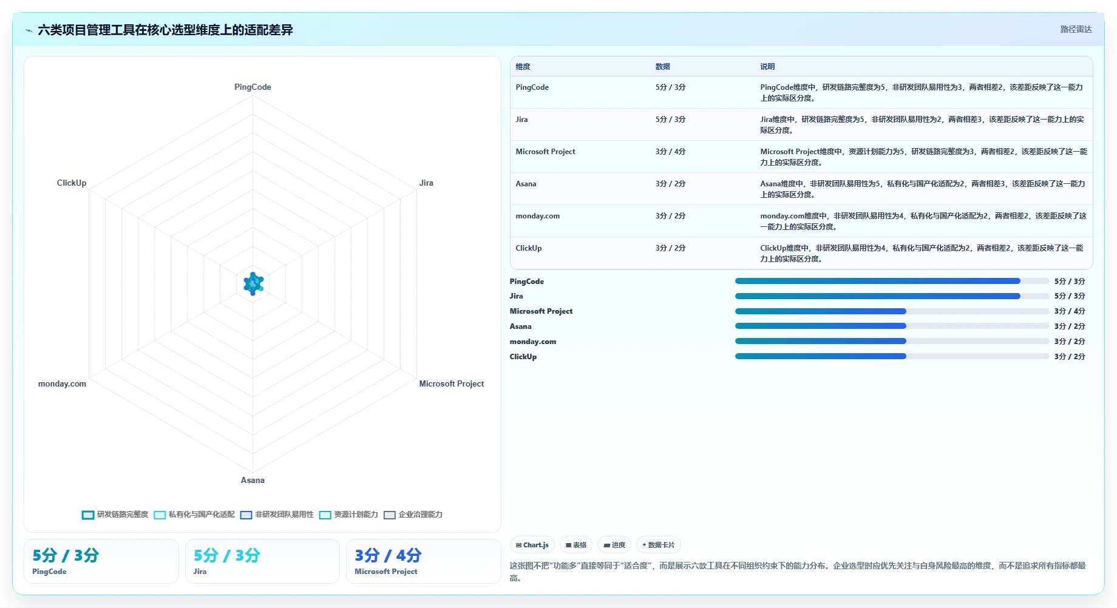Click the PingCode radar axis label
1117x608 pixels.
click(253, 87)
